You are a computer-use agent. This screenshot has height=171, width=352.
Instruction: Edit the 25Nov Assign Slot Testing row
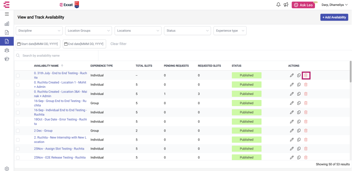click(x=292, y=148)
